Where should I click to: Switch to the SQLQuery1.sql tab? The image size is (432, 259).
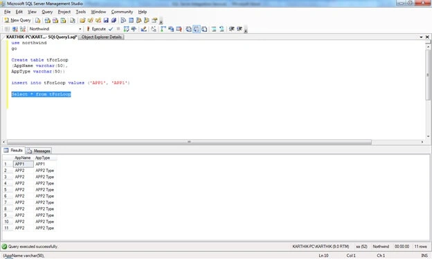[42, 37]
